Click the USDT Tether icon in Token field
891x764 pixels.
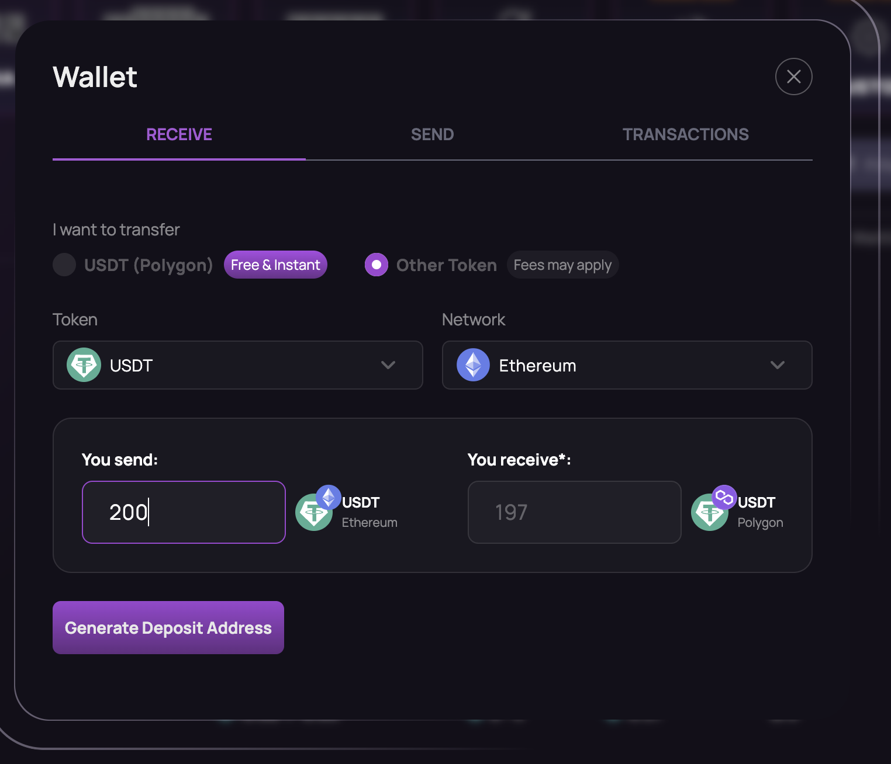tap(84, 365)
